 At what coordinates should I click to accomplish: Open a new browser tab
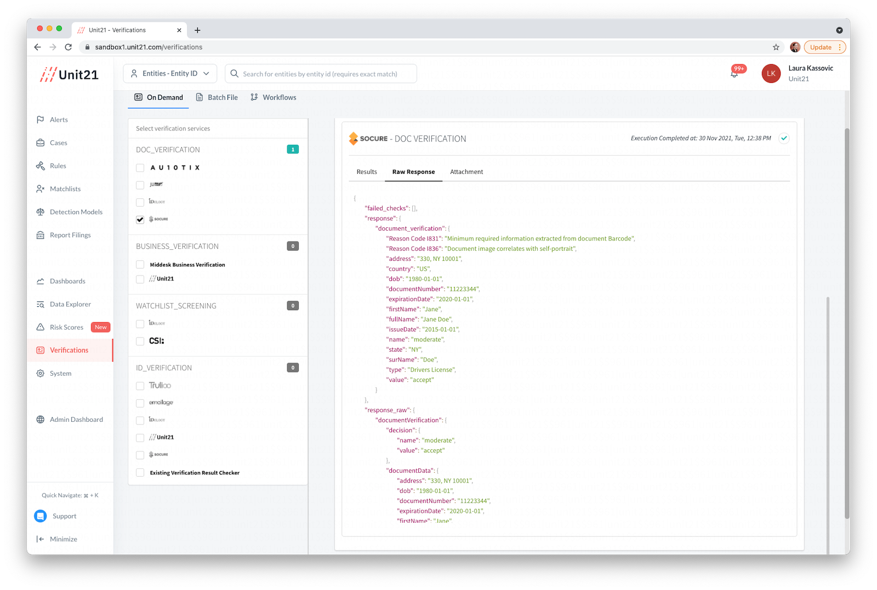pos(197,30)
